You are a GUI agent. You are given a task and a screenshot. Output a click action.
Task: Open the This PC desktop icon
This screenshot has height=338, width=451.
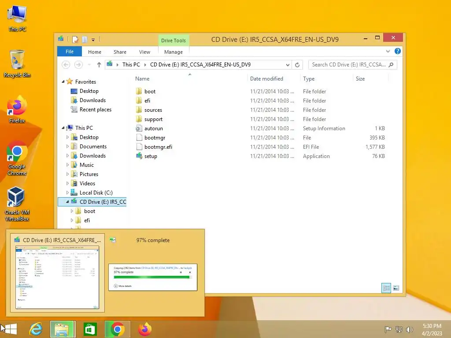pos(17,18)
